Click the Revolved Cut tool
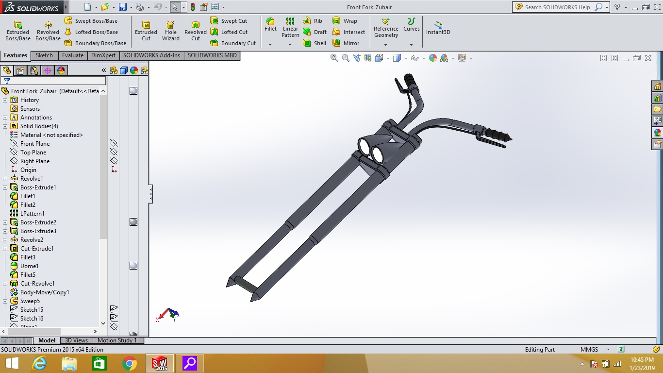This screenshot has height=373, width=663. [196, 31]
